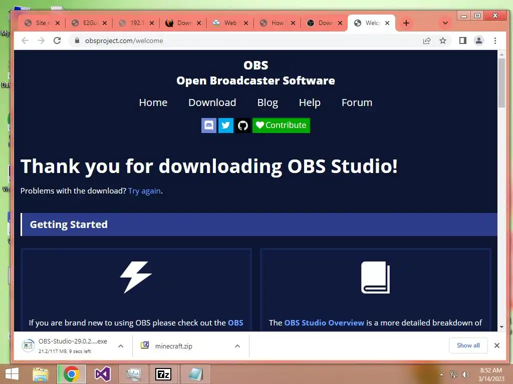Switch to the Down tab with OBS icon
The width and height of the screenshot is (513, 384).
point(325,23)
